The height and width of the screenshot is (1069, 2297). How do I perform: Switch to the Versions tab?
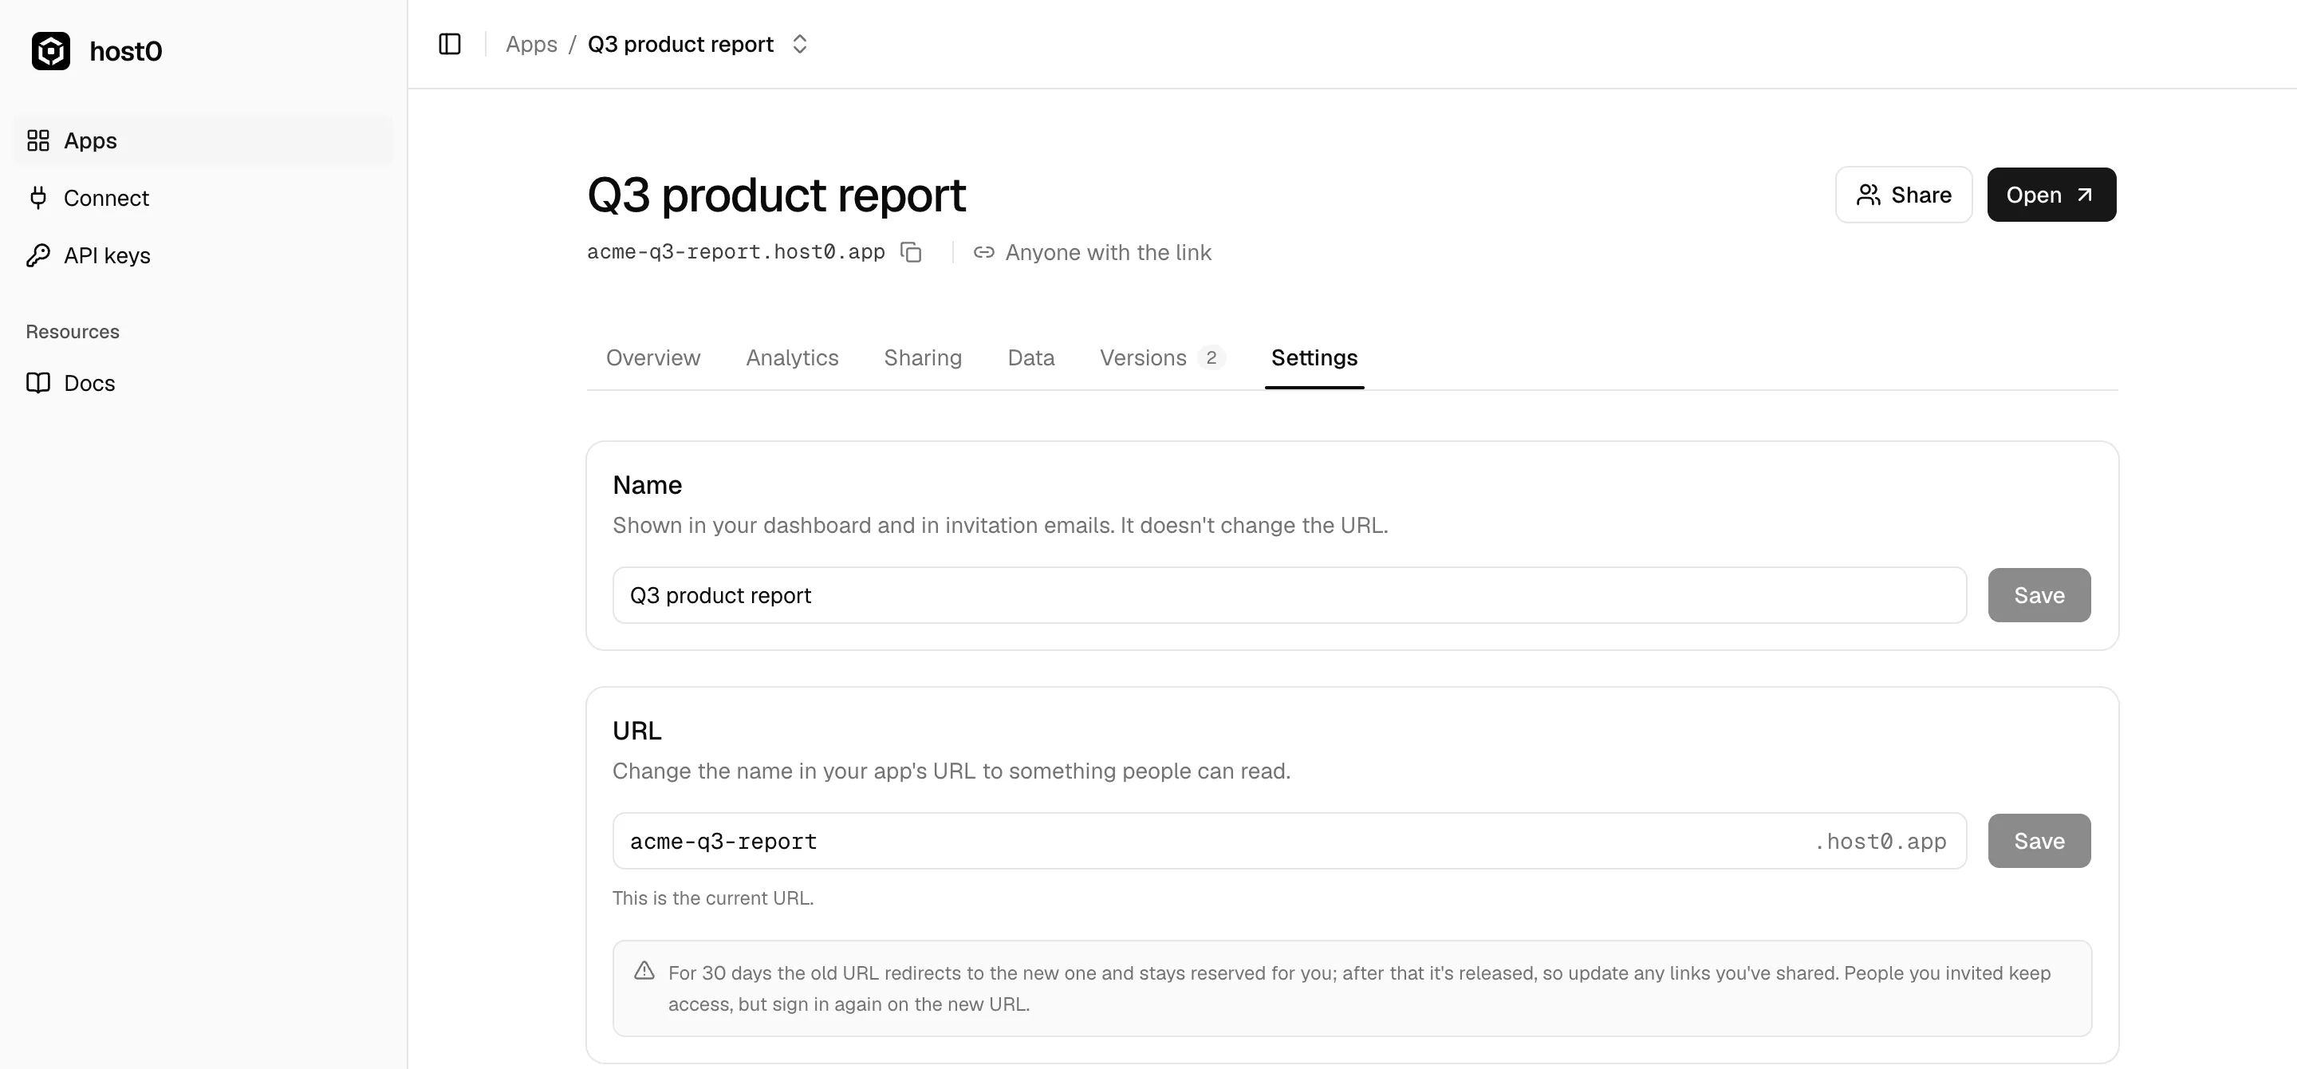point(1162,357)
